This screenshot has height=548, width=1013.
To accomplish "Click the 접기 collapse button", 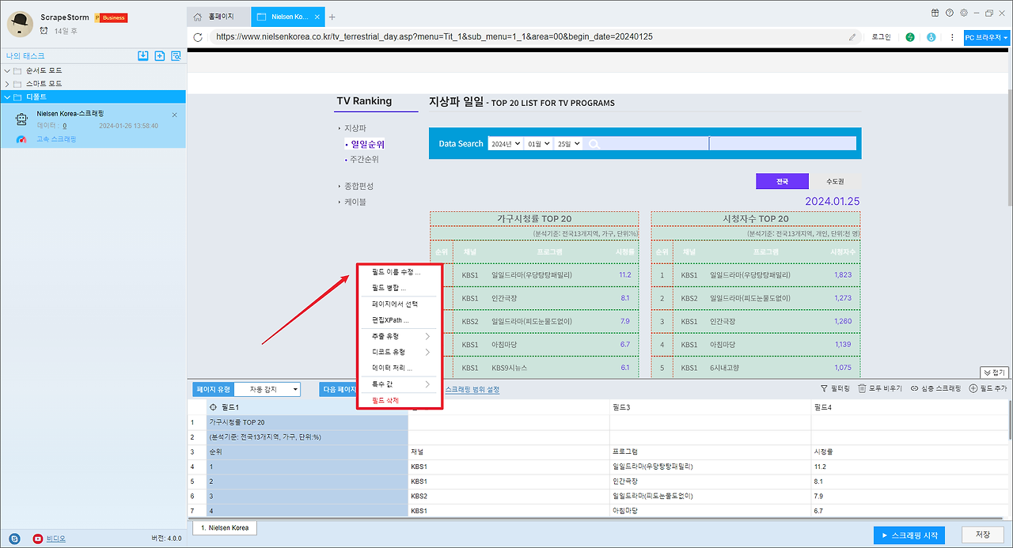I will click(x=995, y=372).
